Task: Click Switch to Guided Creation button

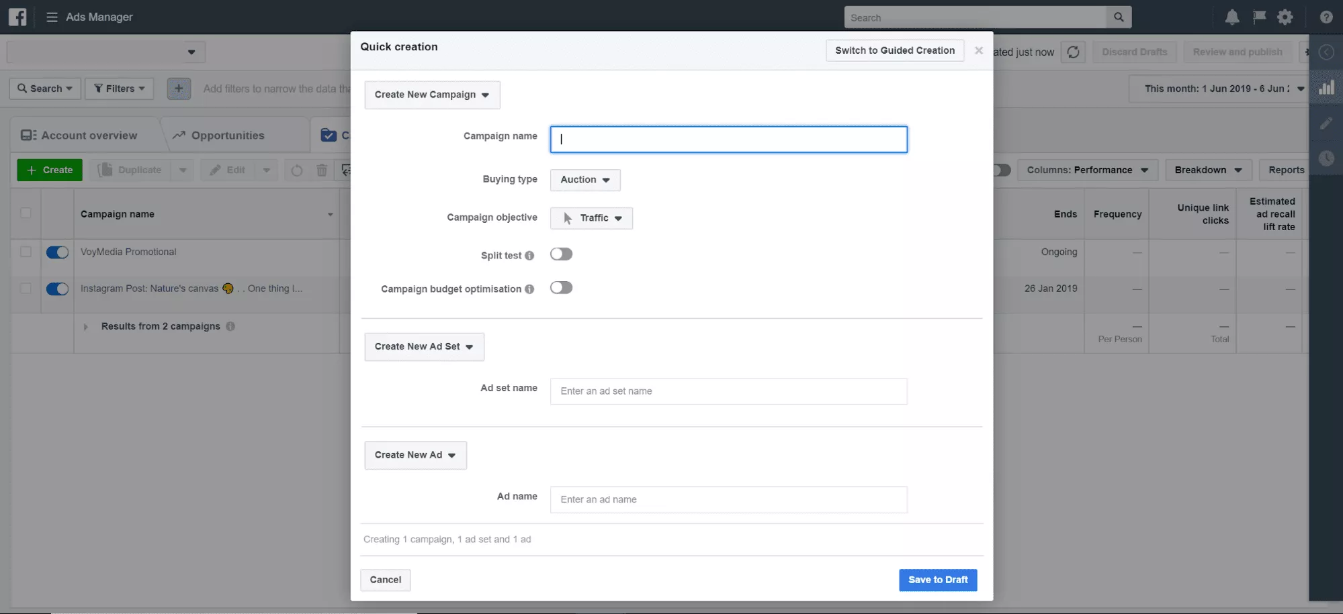Action: pyautogui.click(x=894, y=50)
